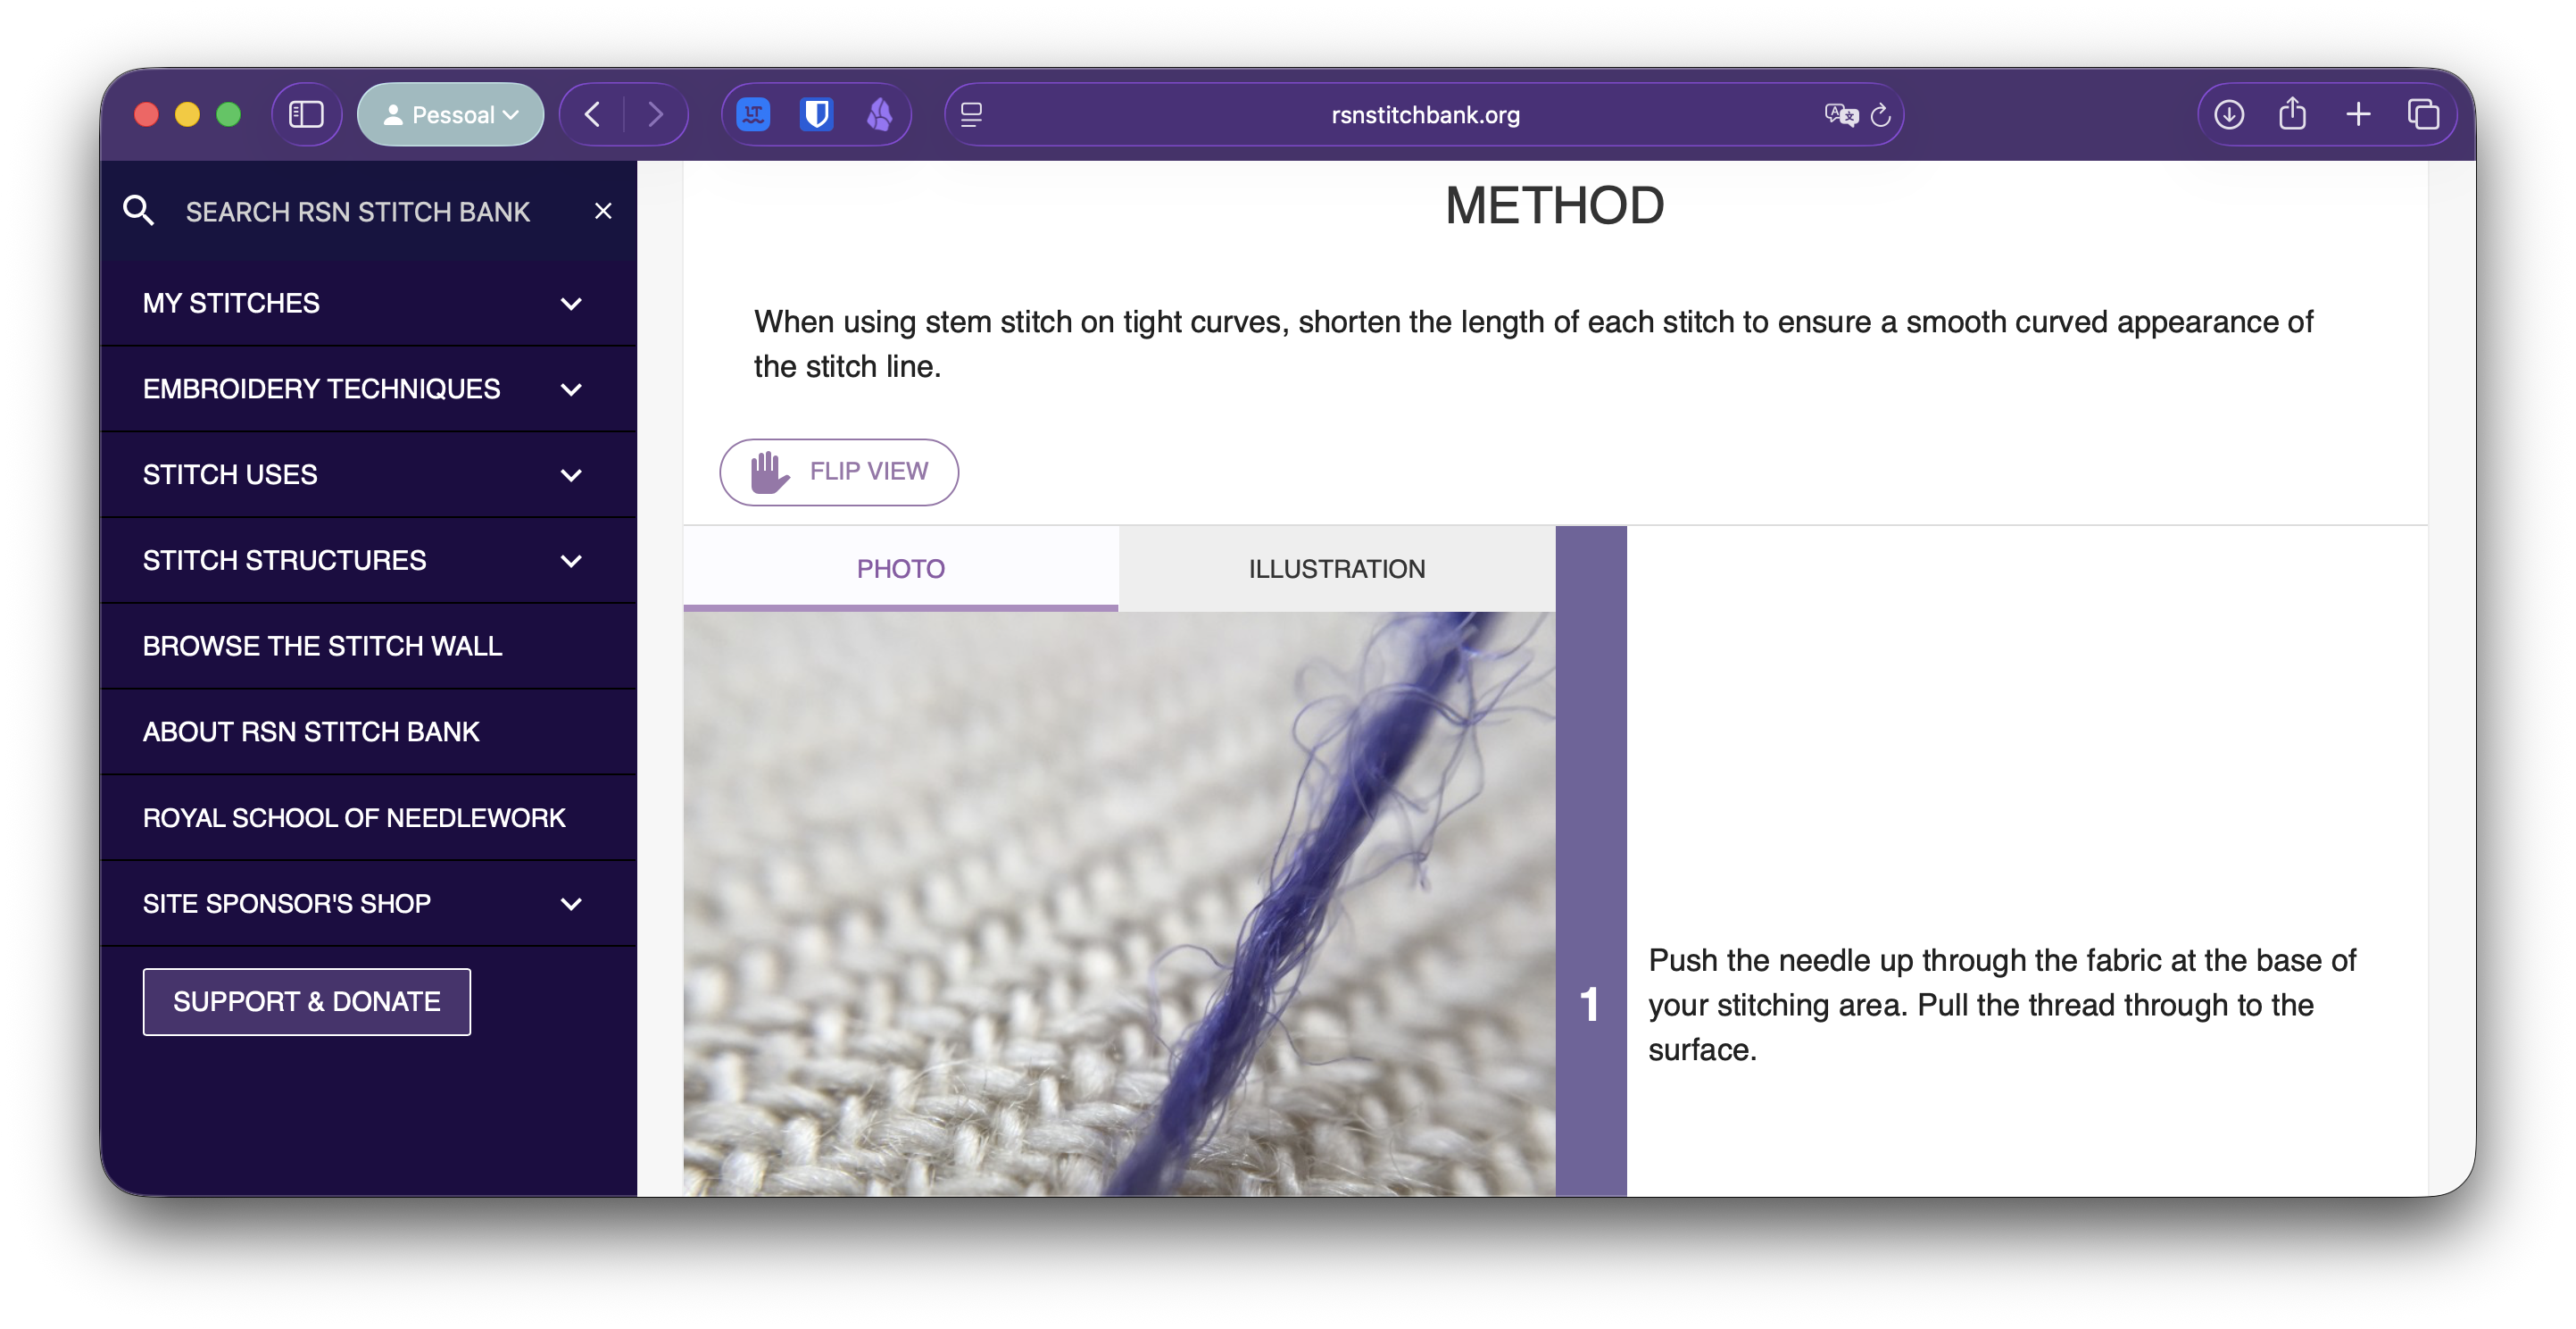
Task: Click the Support & Donate button
Action: [x=306, y=1002]
